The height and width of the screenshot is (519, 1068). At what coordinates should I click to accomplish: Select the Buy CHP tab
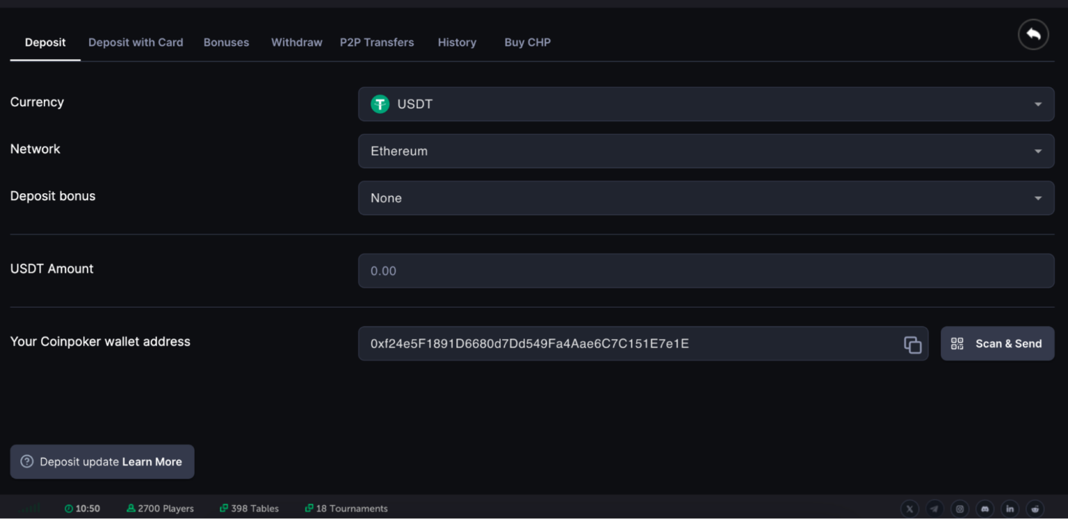coord(527,42)
